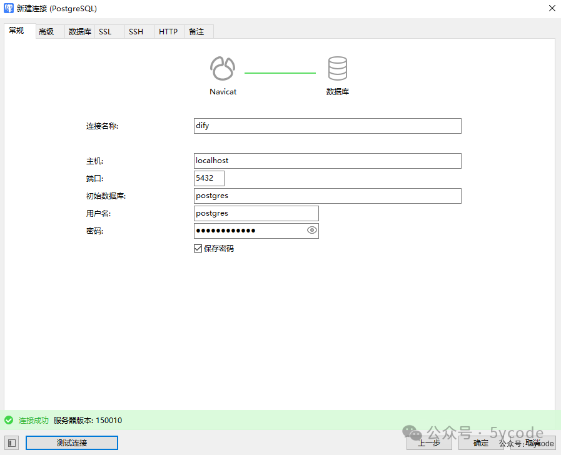Screen dimensions: 561x455
Task: Switch to the 高级 tab
Action: [x=46, y=32]
